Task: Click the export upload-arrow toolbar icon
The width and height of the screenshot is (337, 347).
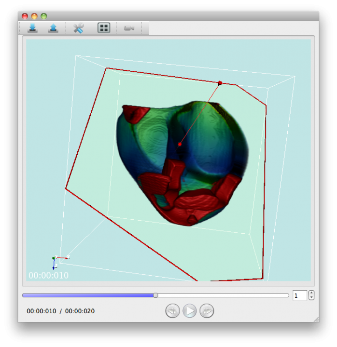Action: 53,28
